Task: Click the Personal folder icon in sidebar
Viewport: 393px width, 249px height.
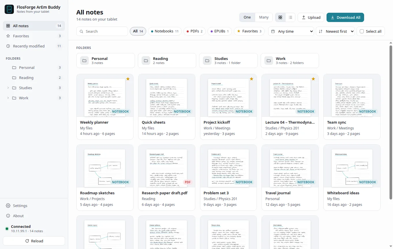Action: pos(14,67)
